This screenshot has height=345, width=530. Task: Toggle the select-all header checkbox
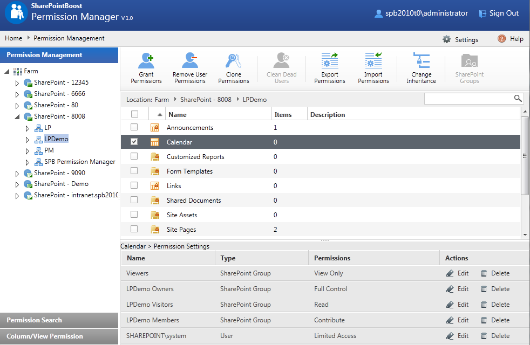(134, 114)
